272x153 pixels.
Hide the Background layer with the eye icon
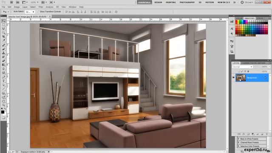coord(233,77)
